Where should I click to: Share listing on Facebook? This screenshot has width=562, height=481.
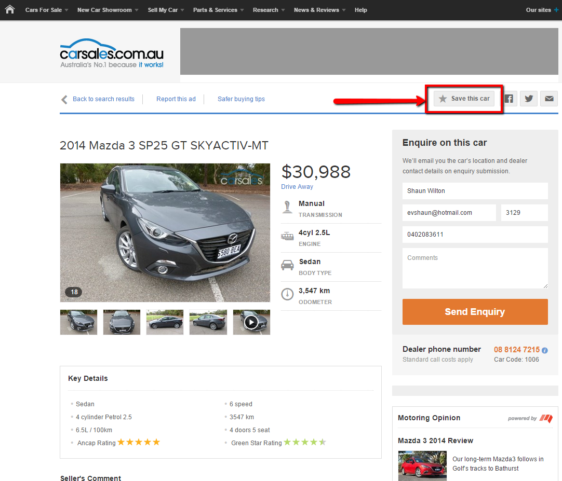point(509,99)
